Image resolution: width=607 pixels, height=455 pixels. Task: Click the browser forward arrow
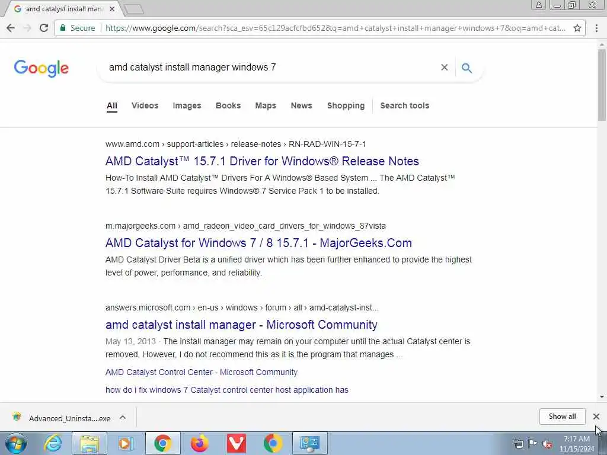[x=27, y=28]
